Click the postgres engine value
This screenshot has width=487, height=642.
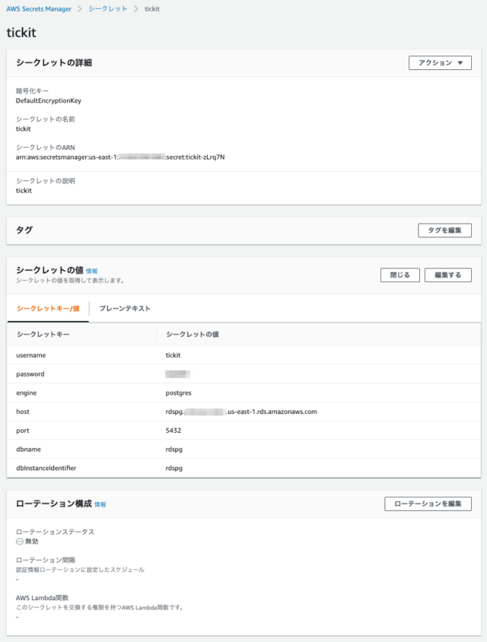pyautogui.click(x=178, y=393)
